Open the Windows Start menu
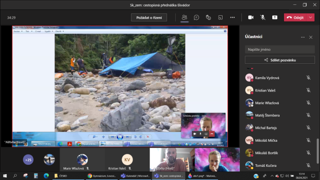 5,176
